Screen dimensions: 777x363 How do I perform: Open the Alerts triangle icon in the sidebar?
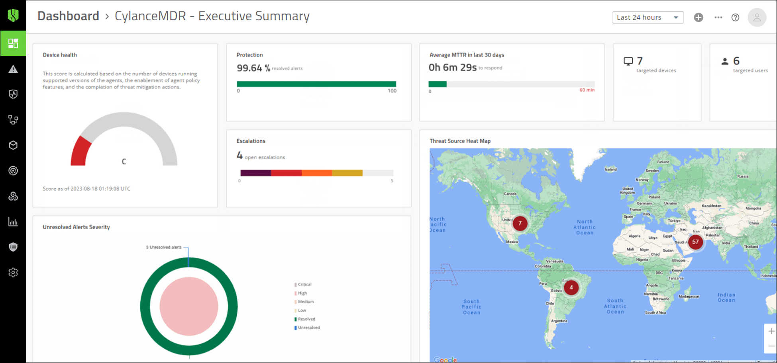(x=13, y=69)
